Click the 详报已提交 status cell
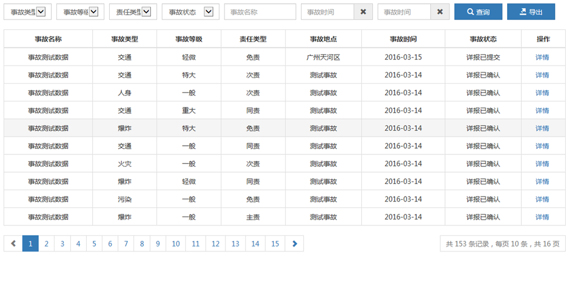 pyautogui.click(x=483, y=57)
